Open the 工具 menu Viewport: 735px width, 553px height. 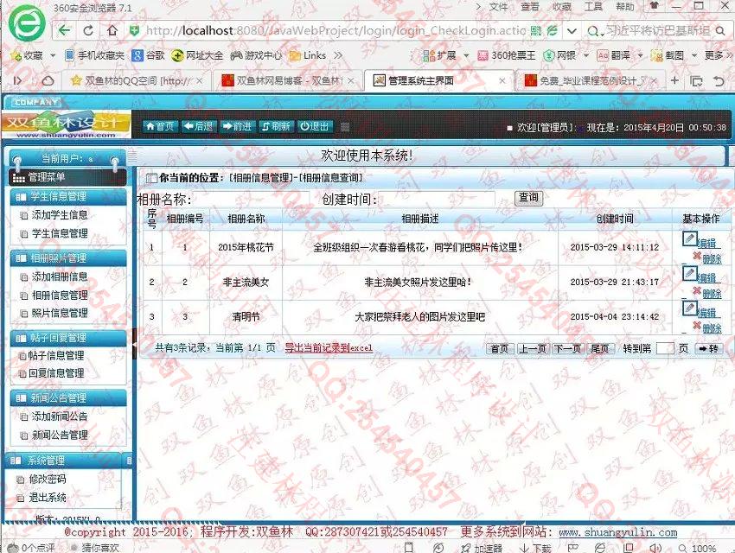(x=593, y=7)
